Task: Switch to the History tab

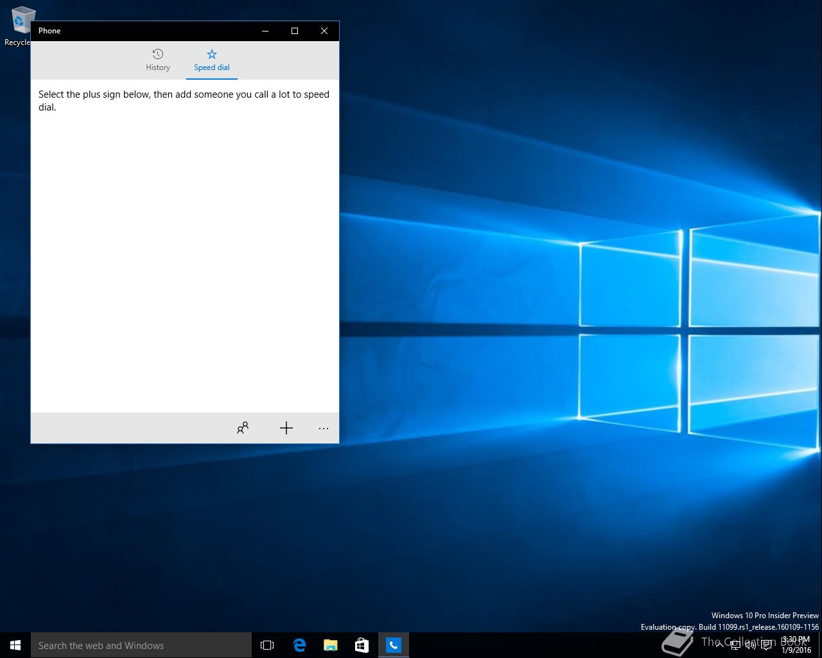Action: [158, 60]
